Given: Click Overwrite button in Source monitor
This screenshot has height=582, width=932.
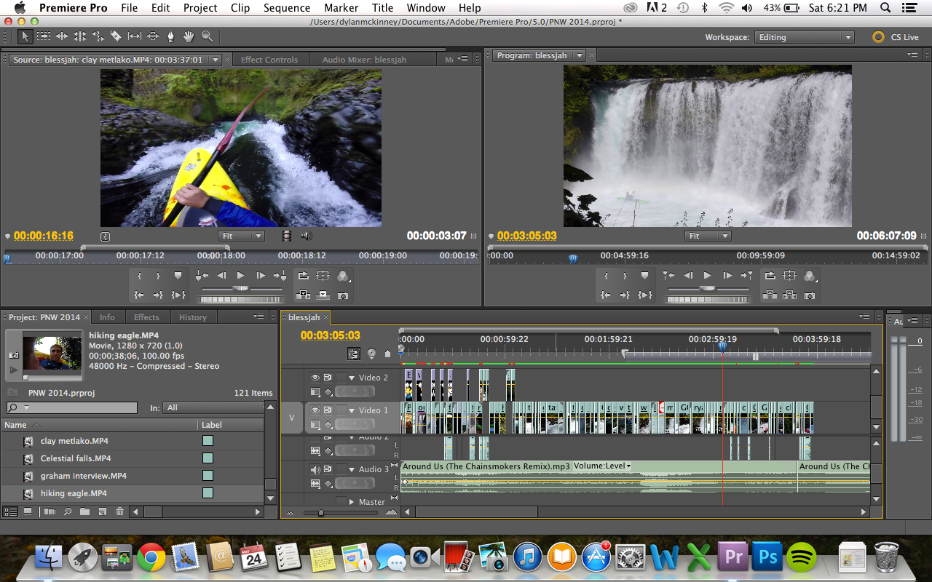Looking at the screenshot, I should 323,295.
